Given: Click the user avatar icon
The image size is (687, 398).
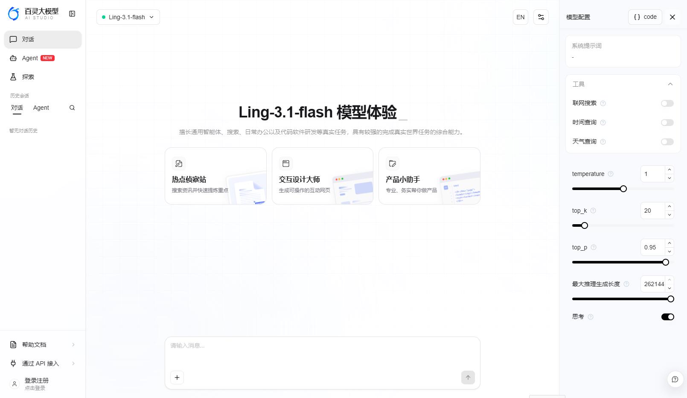Looking at the screenshot, I should [x=15, y=384].
